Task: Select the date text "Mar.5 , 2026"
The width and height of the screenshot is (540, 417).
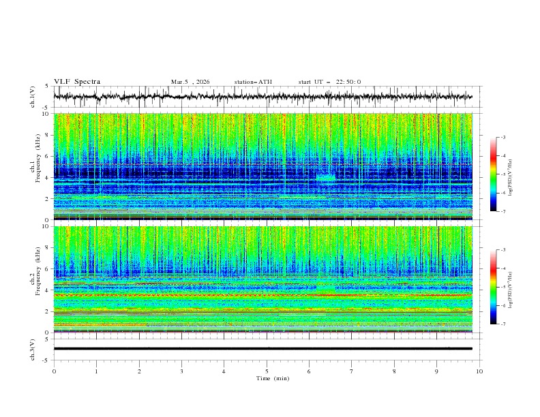Action: (x=190, y=82)
